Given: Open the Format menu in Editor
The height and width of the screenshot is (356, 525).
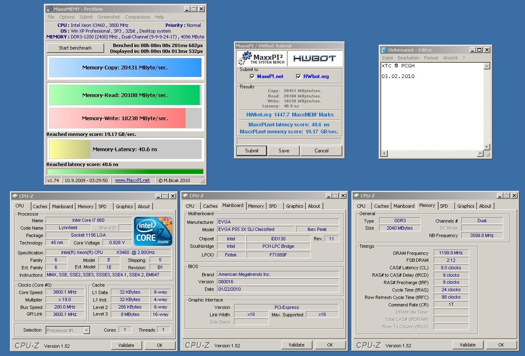Looking at the screenshot, I should click(431, 58).
